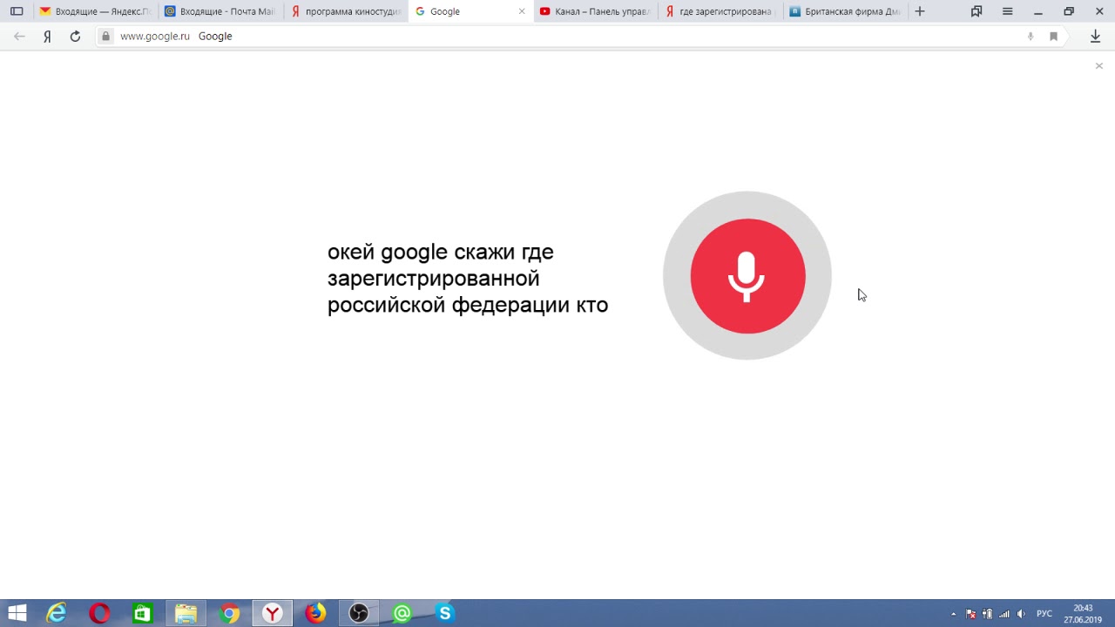Launch Internet Explorer from the taskbar
The width and height of the screenshot is (1115, 627).
click(57, 613)
